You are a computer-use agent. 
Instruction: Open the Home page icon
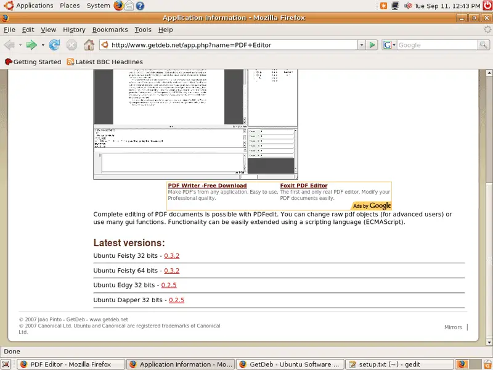point(89,45)
